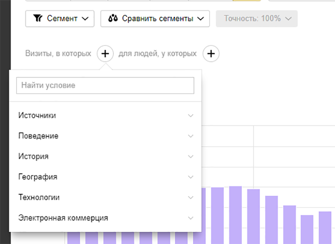The image size is (335, 244).
Task: Click the plus button after 'для людей, у которых'
Action: (x=211, y=53)
